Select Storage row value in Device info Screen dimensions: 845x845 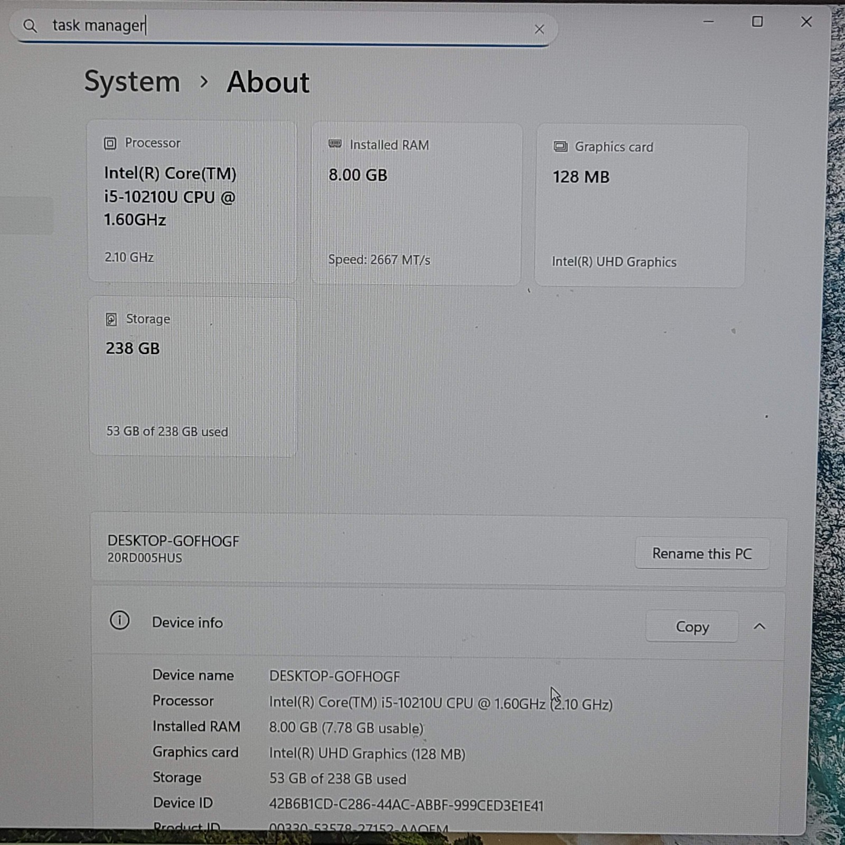click(338, 779)
